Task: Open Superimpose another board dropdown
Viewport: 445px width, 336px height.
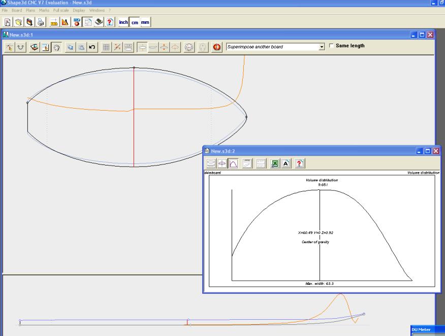Action: (321, 47)
